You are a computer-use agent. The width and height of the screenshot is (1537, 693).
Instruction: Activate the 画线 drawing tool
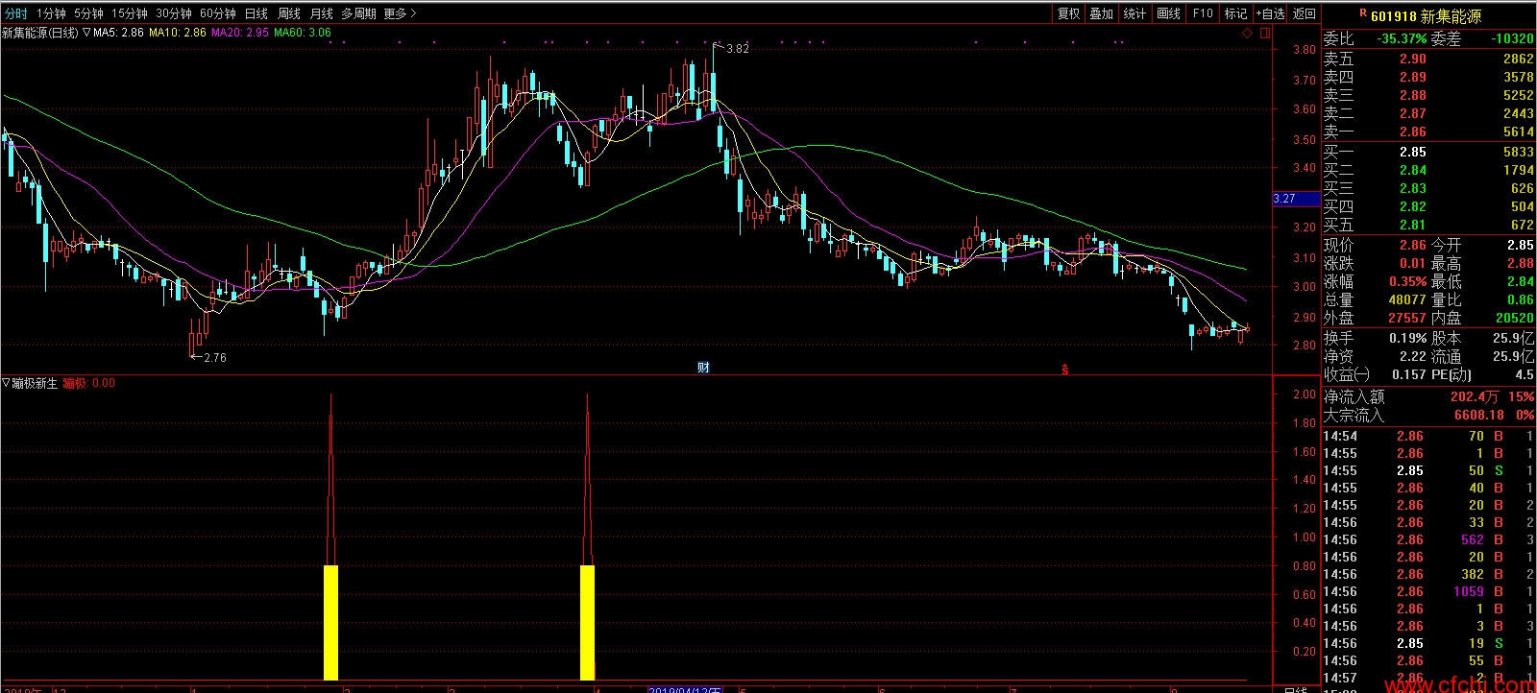point(1169,13)
